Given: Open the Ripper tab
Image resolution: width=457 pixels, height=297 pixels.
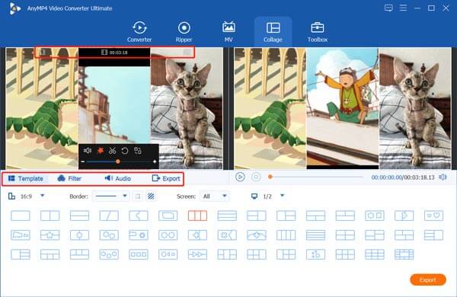Looking at the screenshot, I should pos(184,32).
